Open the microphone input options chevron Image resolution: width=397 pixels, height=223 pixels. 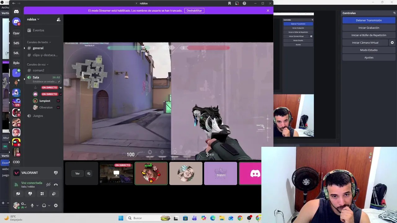tap(38, 205)
